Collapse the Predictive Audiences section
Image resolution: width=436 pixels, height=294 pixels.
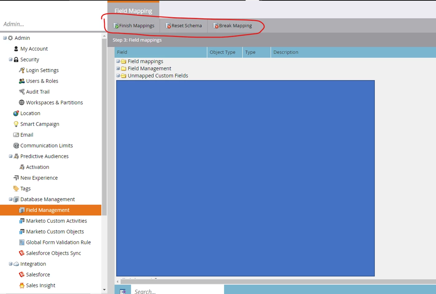(x=11, y=156)
